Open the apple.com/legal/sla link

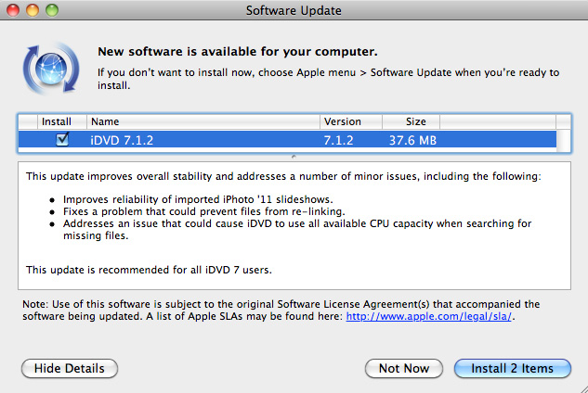point(428,316)
